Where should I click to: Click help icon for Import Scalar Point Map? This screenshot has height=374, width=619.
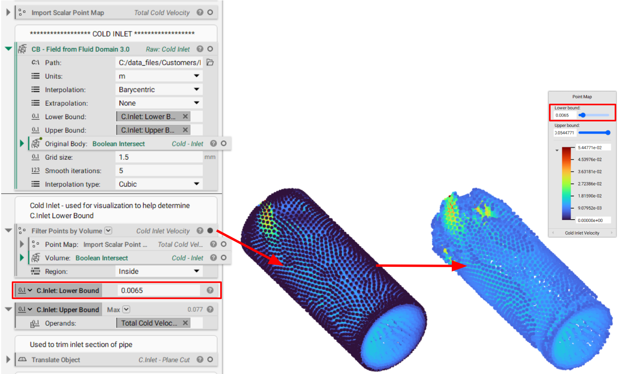point(200,12)
